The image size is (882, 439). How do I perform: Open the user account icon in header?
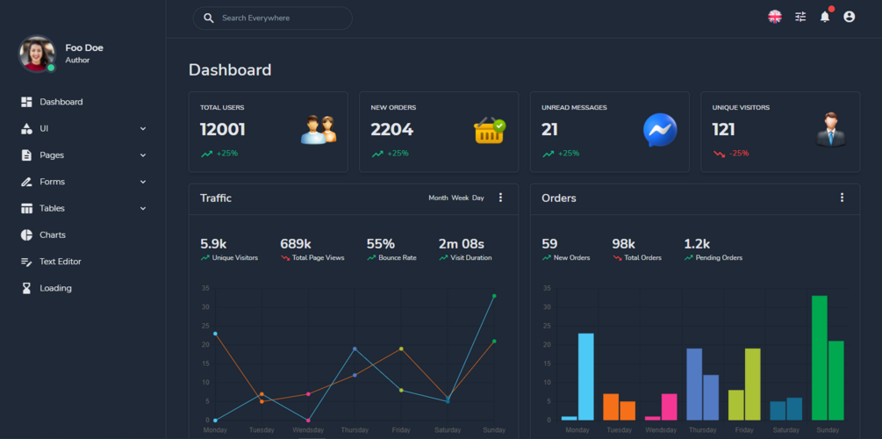pyautogui.click(x=849, y=17)
